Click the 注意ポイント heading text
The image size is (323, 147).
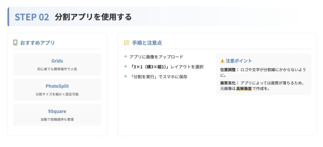pos(239,61)
